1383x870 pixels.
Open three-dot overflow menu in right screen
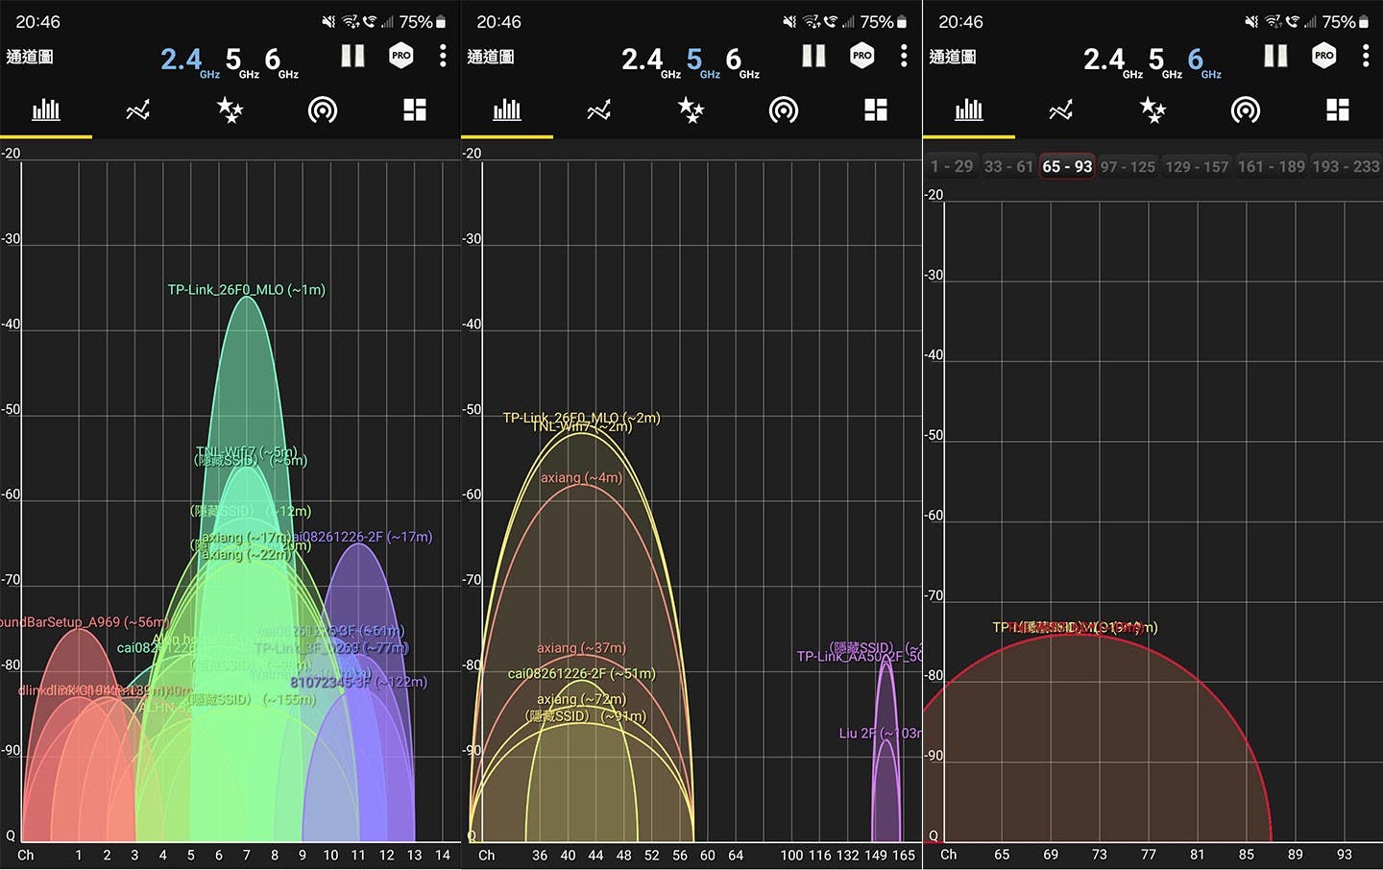pyautogui.click(x=1365, y=56)
